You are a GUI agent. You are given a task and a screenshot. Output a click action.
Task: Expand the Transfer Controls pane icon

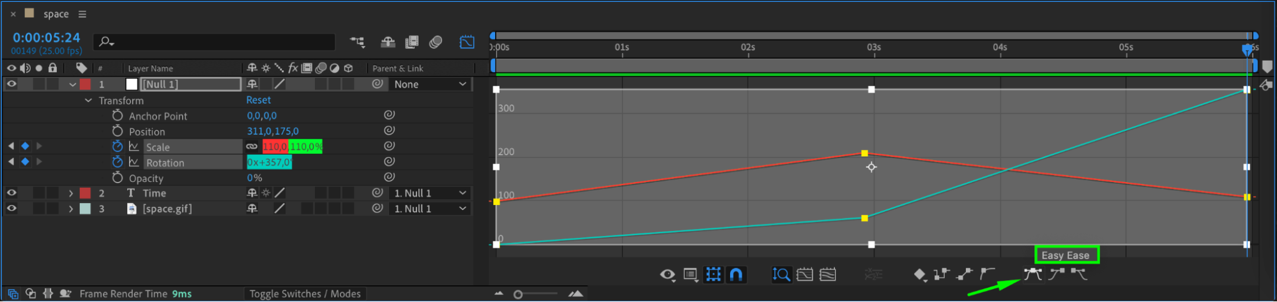(30, 294)
